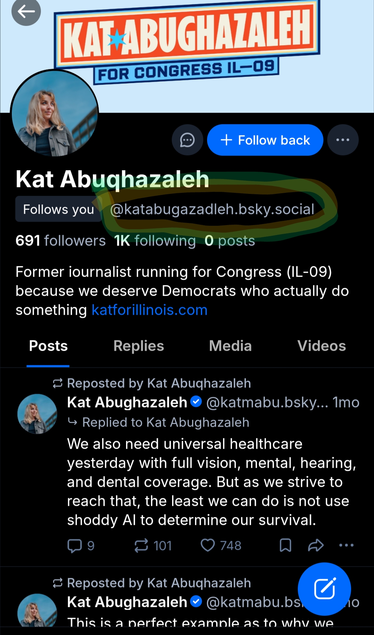Viewport: 374px width, 635px height.
Task: Open the Videos tab
Action: [x=321, y=346]
